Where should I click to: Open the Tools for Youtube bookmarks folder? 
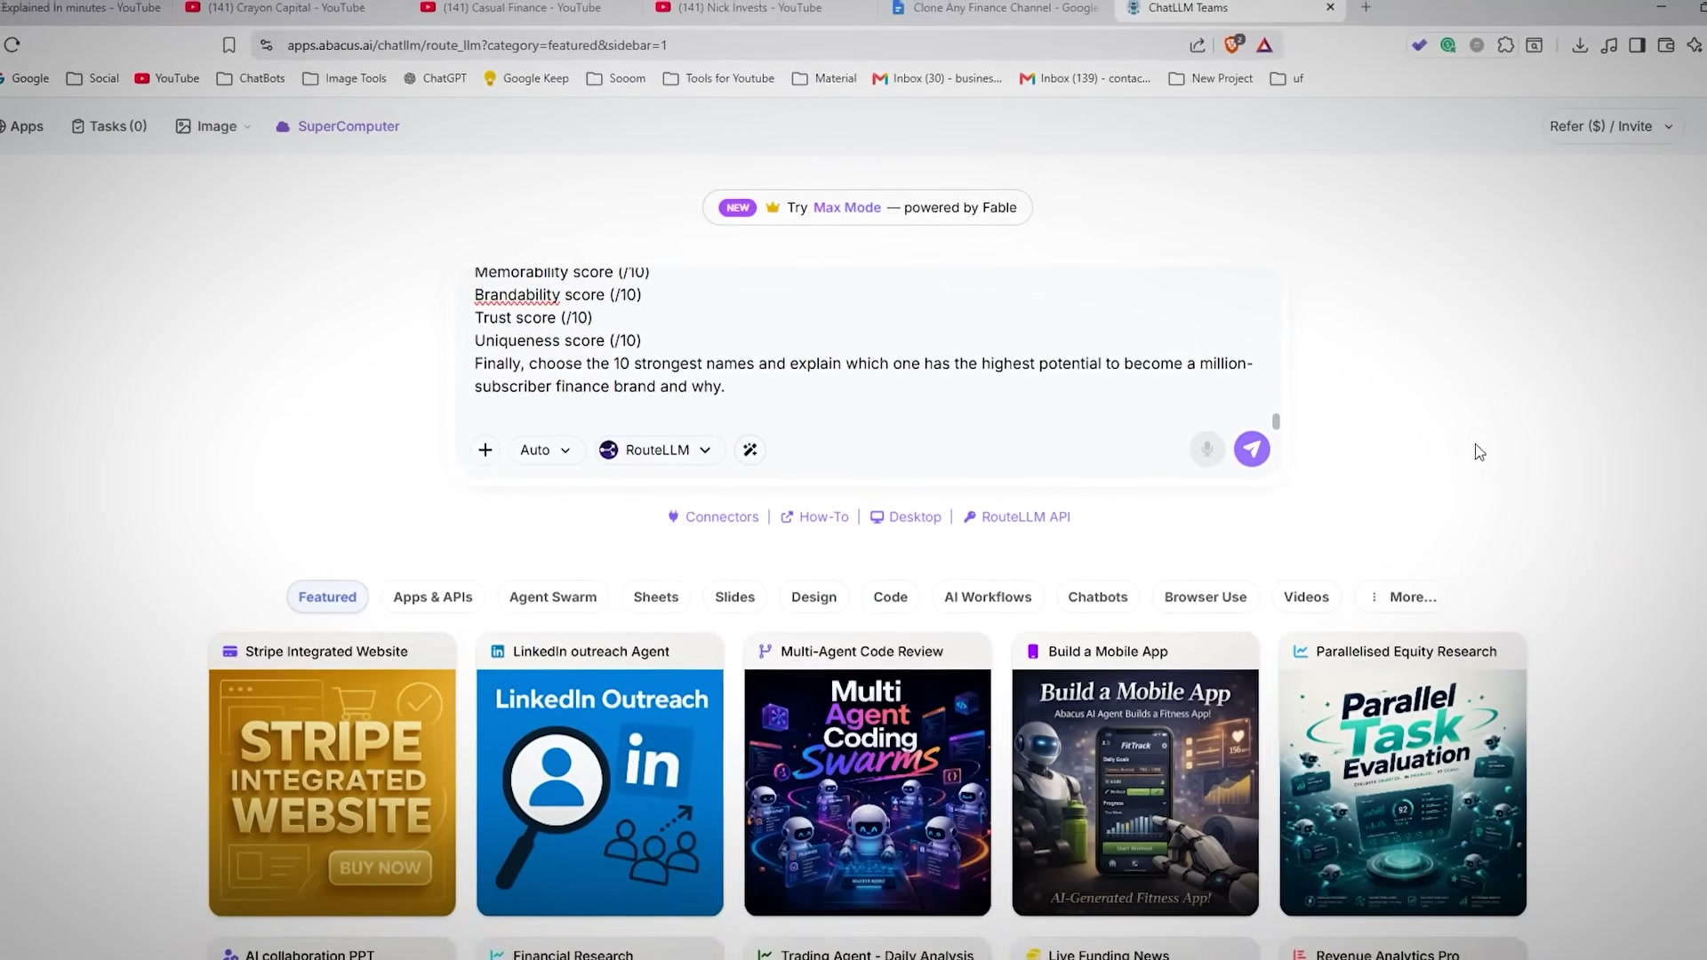[x=718, y=78]
